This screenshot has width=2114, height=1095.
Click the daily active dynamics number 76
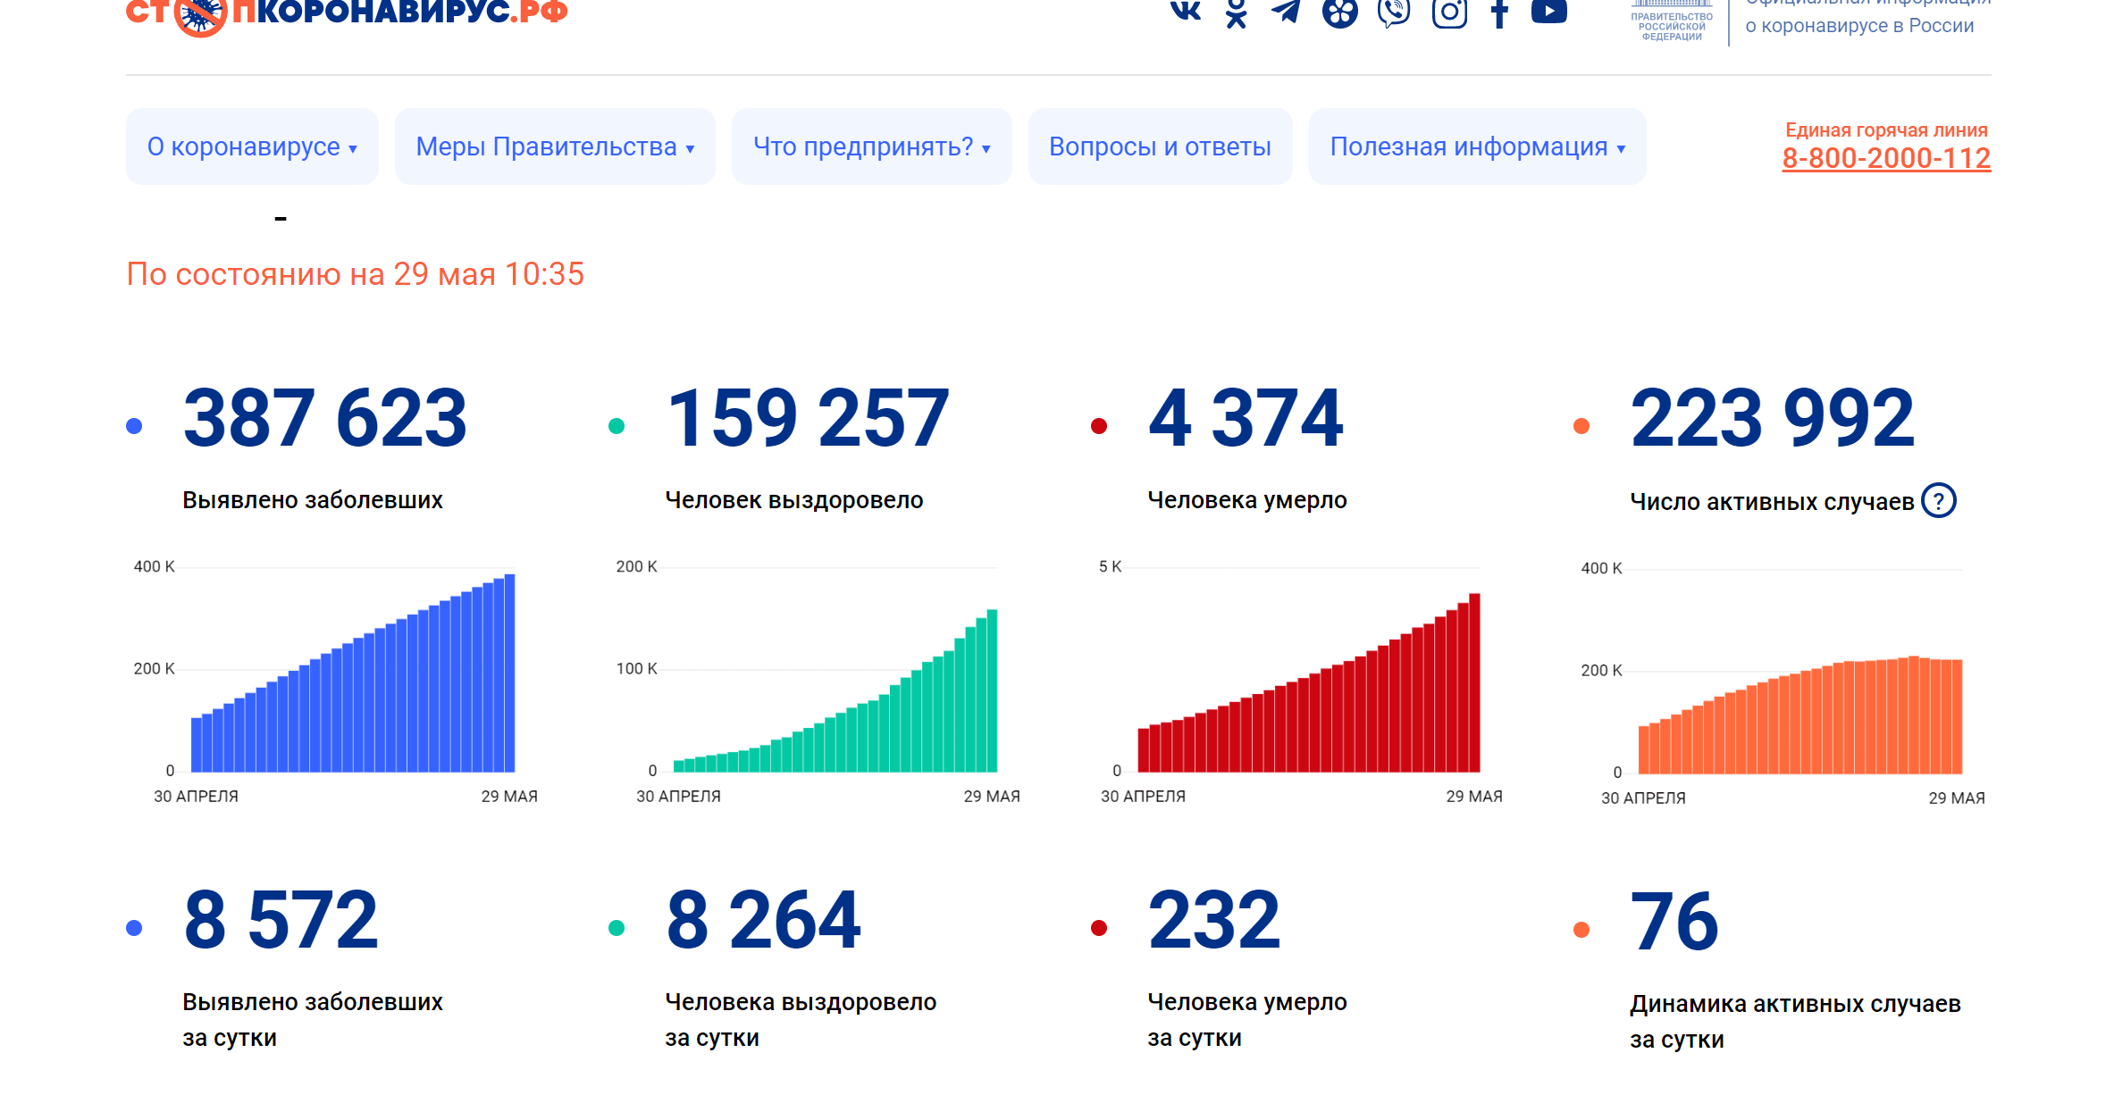point(1674,922)
